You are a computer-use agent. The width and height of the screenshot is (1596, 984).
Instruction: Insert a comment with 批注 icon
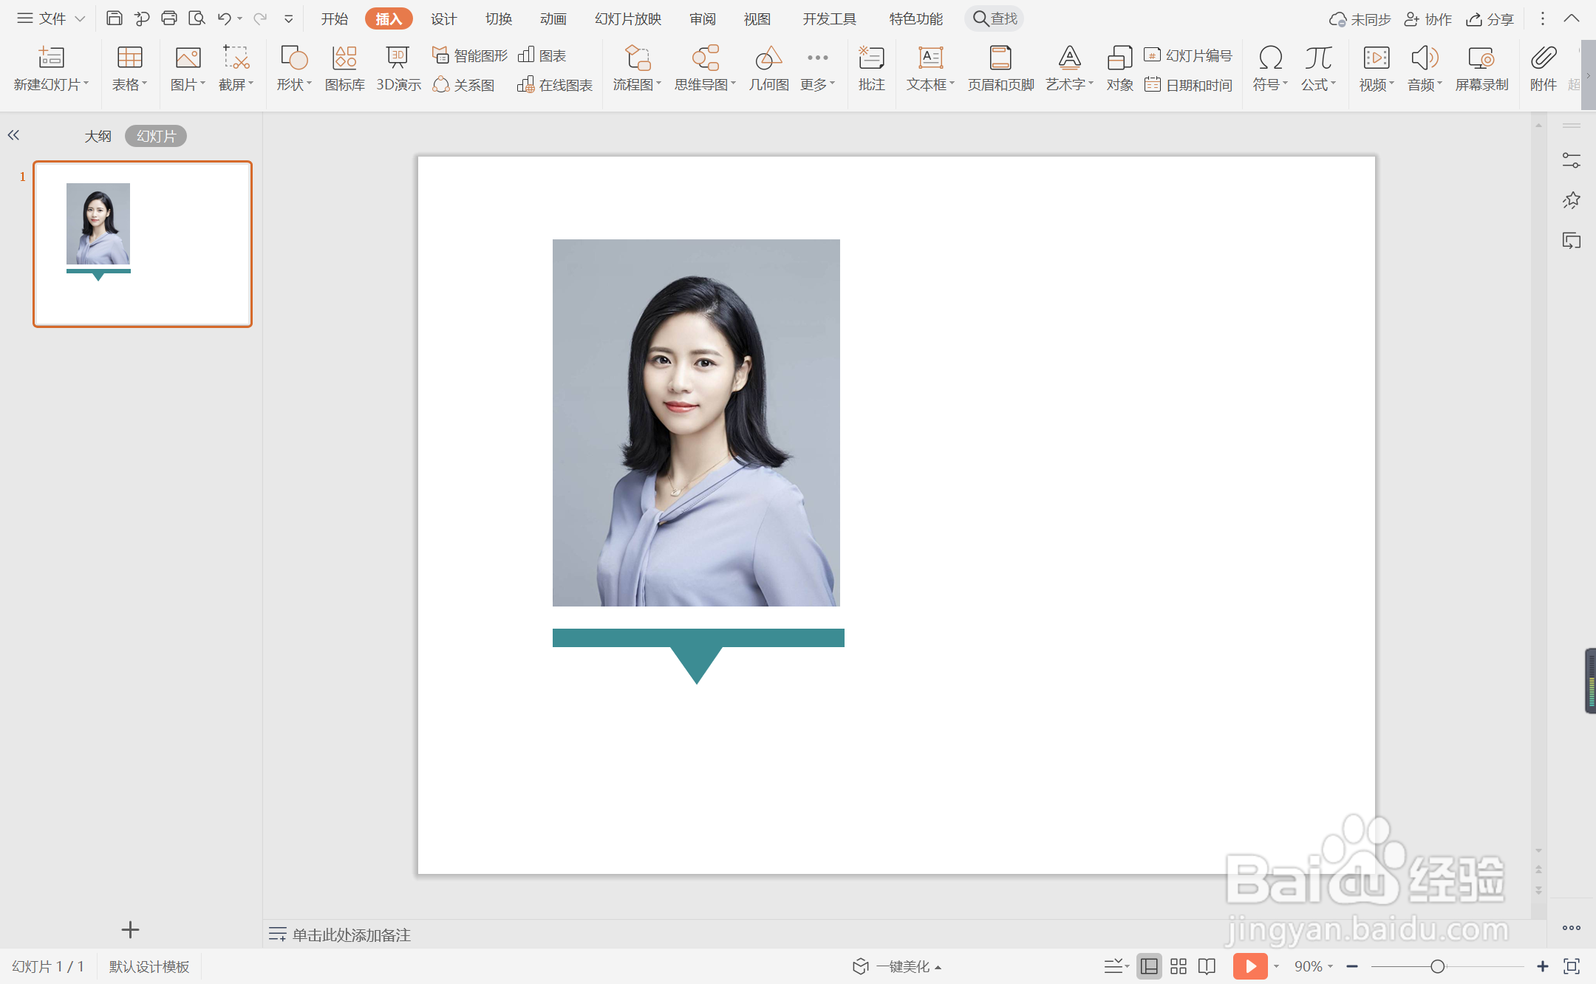click(871, 67)
